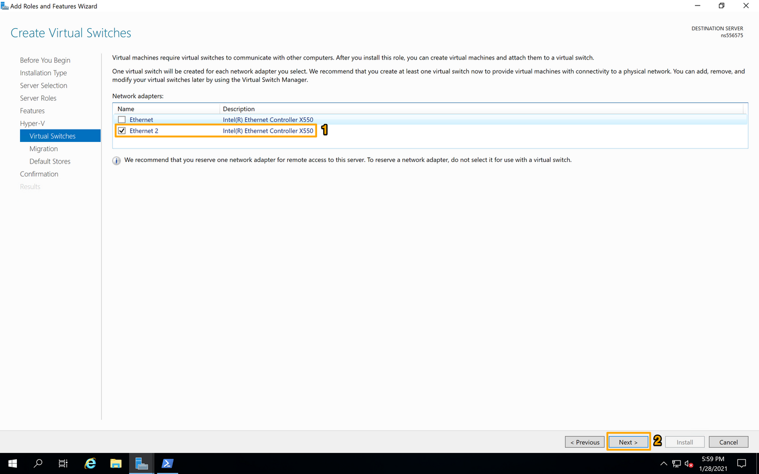The width and height of the screenshot is (759, 474).
Task: Check the Ethernet adapter for a virtual switch
Action: coord(122,119)
